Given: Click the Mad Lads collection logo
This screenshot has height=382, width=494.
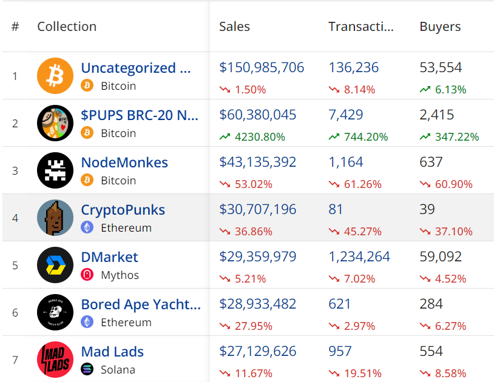Looking at the screenshot, I should (x=55, y=360).
